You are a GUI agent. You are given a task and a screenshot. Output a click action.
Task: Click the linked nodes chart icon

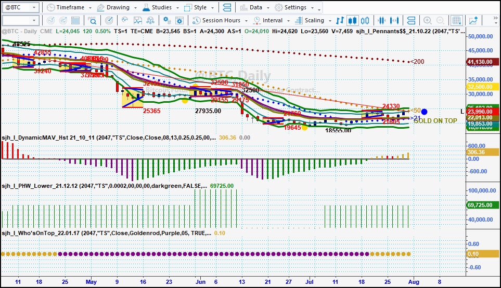pyautogui.click(x=150, y=20)
